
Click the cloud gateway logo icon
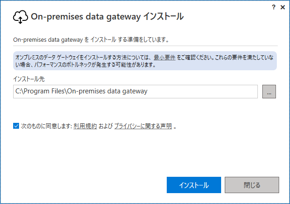click(20, 17)
